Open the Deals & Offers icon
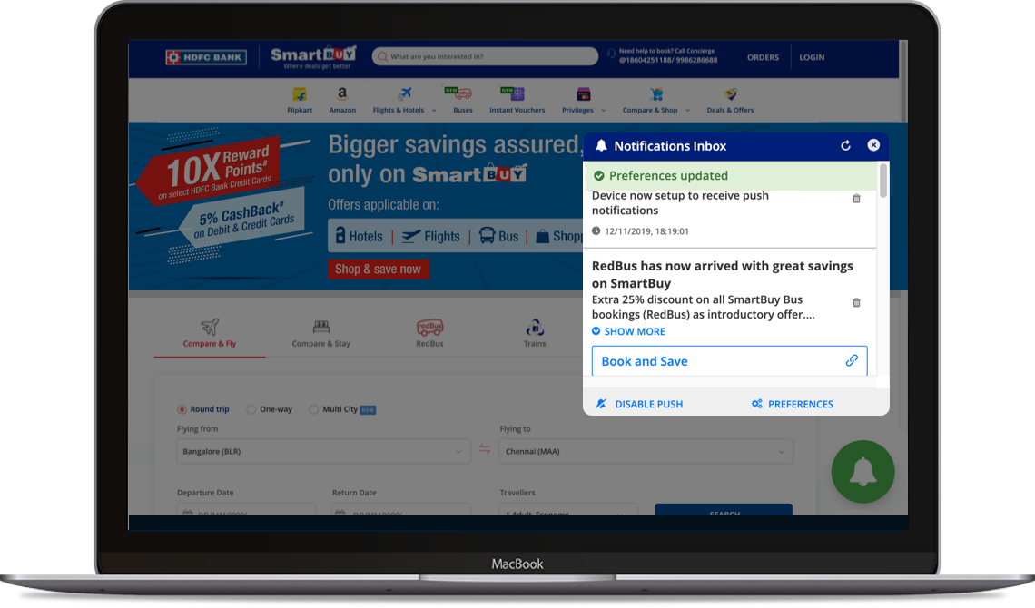This screenshot has height=608, width=1035. click(x=730, y=94)
